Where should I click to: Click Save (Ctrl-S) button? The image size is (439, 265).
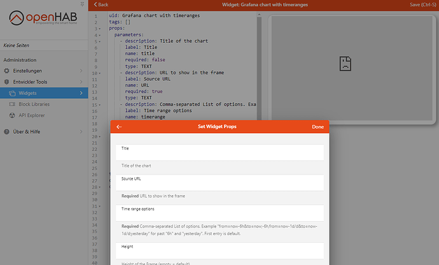pyautogui.click(x=422, y=4)
